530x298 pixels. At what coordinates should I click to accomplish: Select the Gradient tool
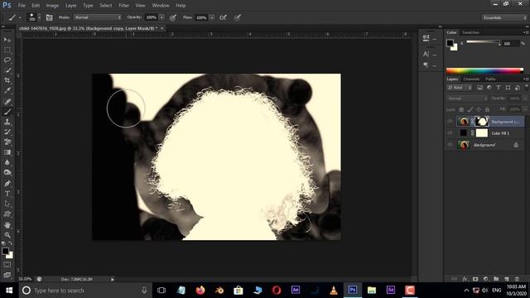7,152
